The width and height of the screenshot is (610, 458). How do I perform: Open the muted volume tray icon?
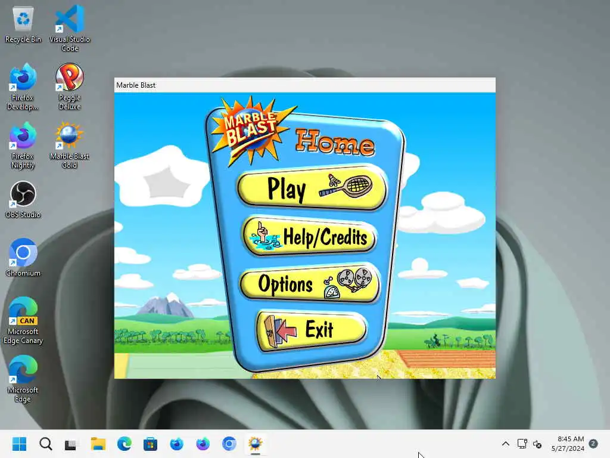537,444
